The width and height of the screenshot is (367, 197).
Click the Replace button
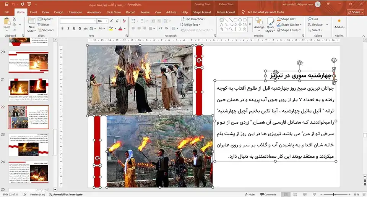(315, 24)
